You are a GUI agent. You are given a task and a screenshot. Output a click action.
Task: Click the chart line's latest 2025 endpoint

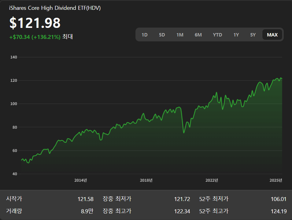282,78
